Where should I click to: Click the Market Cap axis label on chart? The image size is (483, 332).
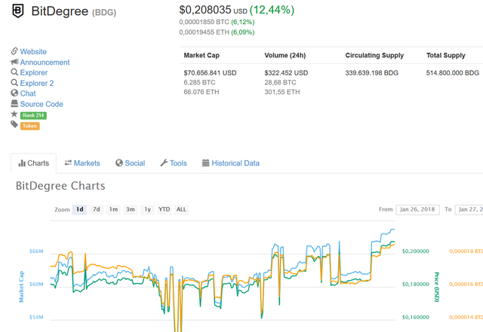tap(21, 287)
